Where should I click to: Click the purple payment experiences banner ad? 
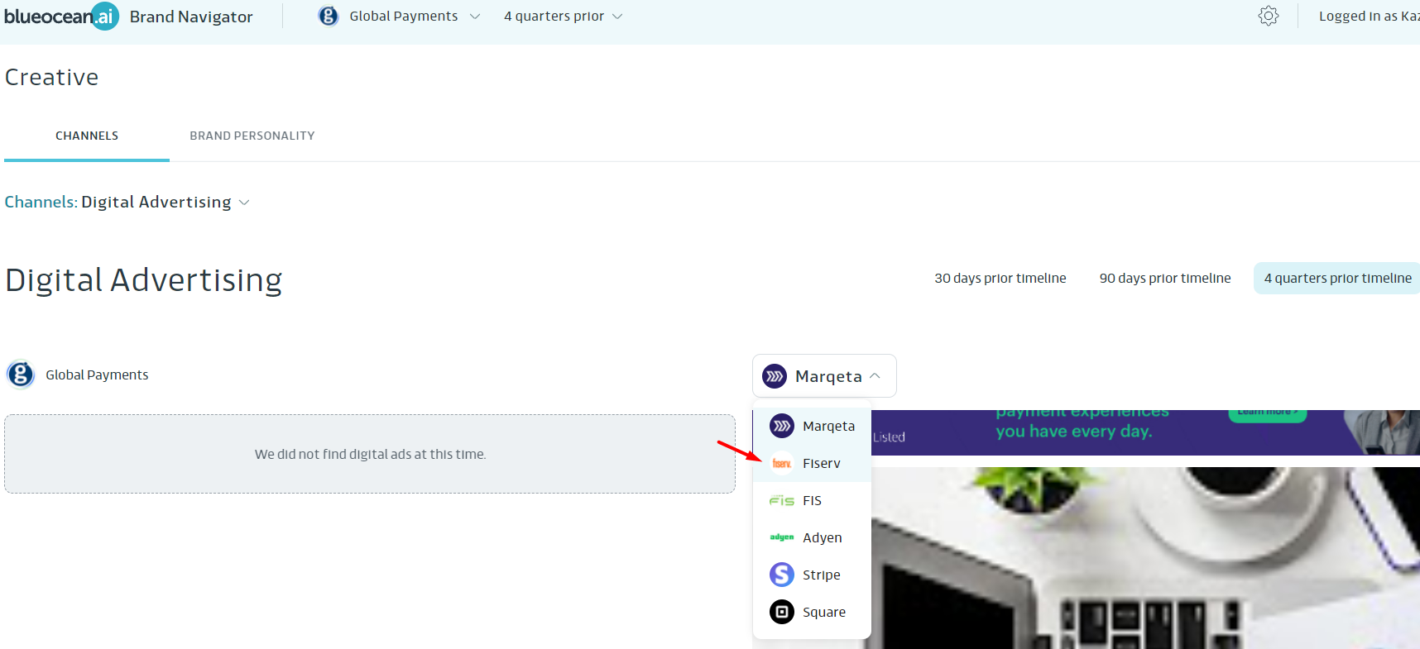click(1145, 432)
